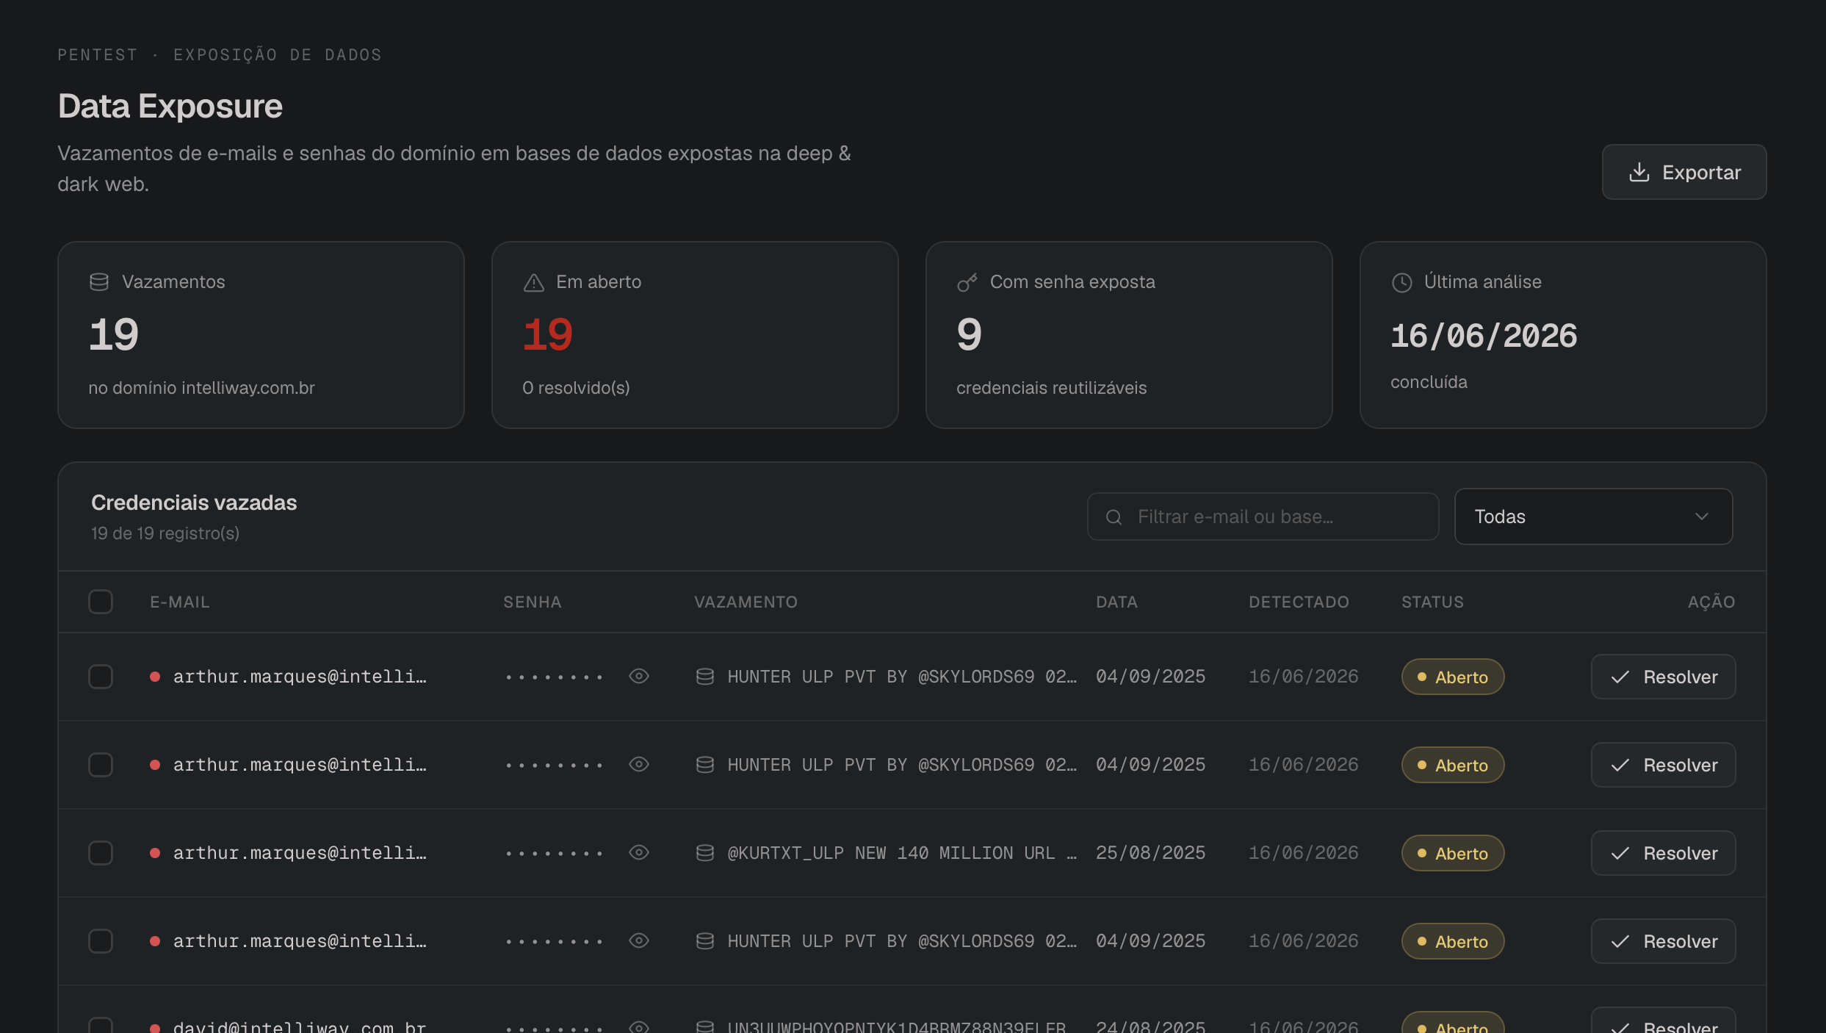Screen dimensions: 1826x1033
Task: Tick the checkbox of the @KURTXT_ULP leak row
Action: (x=101, y=853)
